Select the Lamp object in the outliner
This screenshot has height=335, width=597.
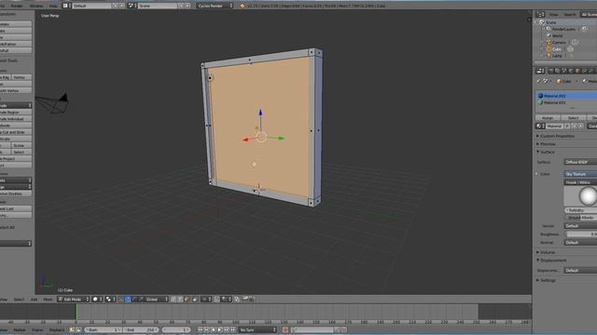(x=557, y=56)
